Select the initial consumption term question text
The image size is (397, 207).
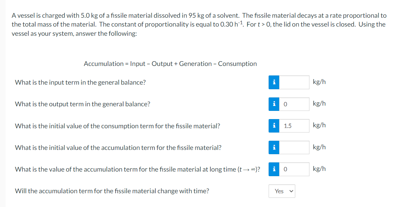point(118,126)
